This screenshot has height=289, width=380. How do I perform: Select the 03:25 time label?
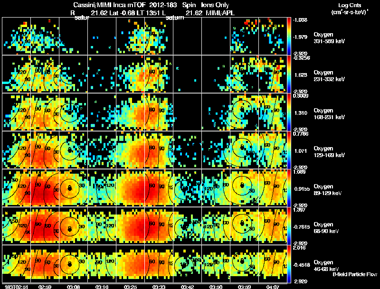(130, 287)
